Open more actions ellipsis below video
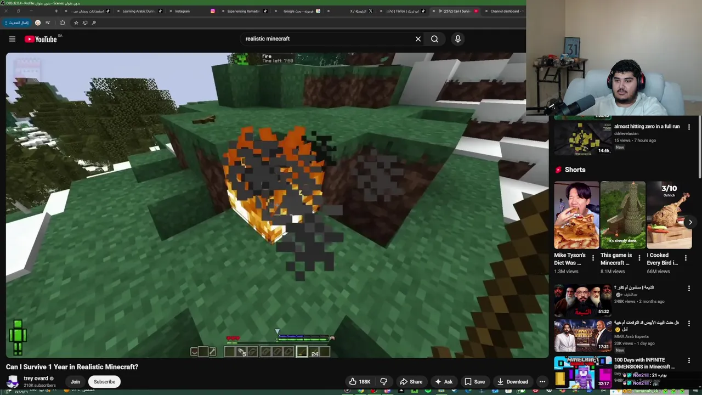This screenshot has height=395, width=702. coord(542,382)
